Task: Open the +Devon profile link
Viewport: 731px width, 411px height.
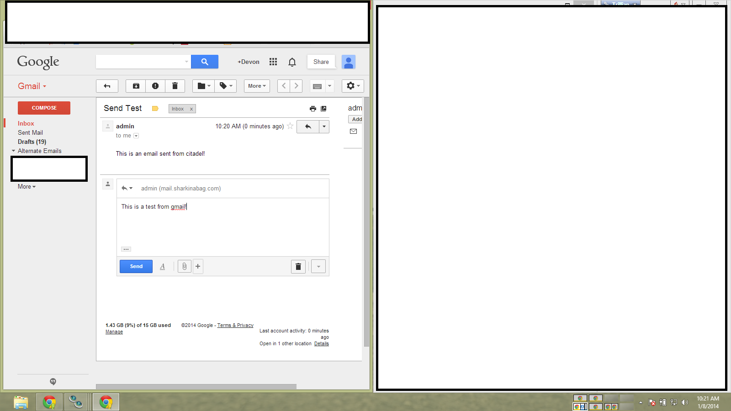Action: coord(249,62)
